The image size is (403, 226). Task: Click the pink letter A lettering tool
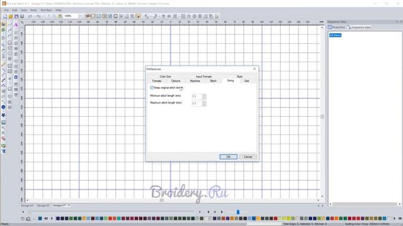pos(16,25)
